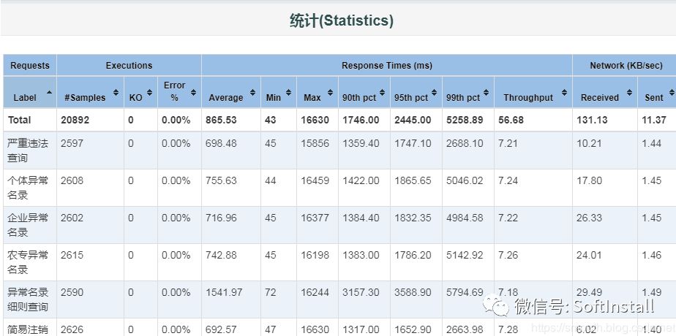
Task: Select throughput value 7.26
Action: point(508,255)
